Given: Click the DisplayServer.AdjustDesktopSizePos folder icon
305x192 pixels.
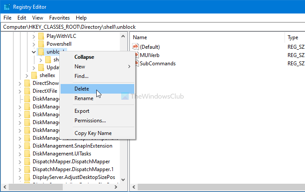Looking at the screenshot, I should tap(27, 177).
